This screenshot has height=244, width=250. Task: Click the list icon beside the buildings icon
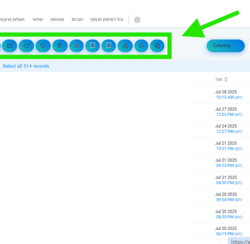click(x=109, y=46)
